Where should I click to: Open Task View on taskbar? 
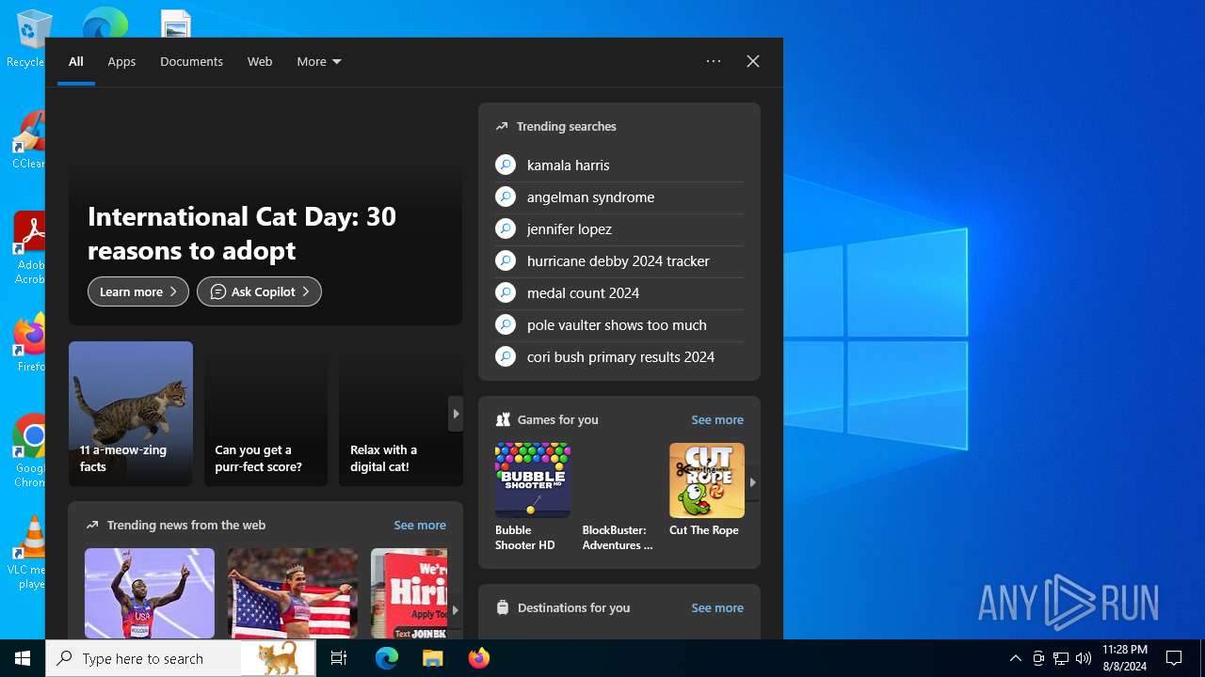[x=339, y=658]
